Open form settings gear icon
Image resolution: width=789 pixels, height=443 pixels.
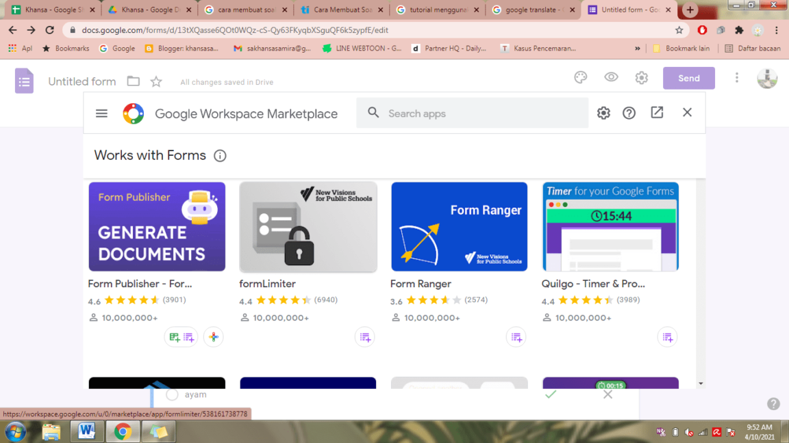[x=641, y=77]
